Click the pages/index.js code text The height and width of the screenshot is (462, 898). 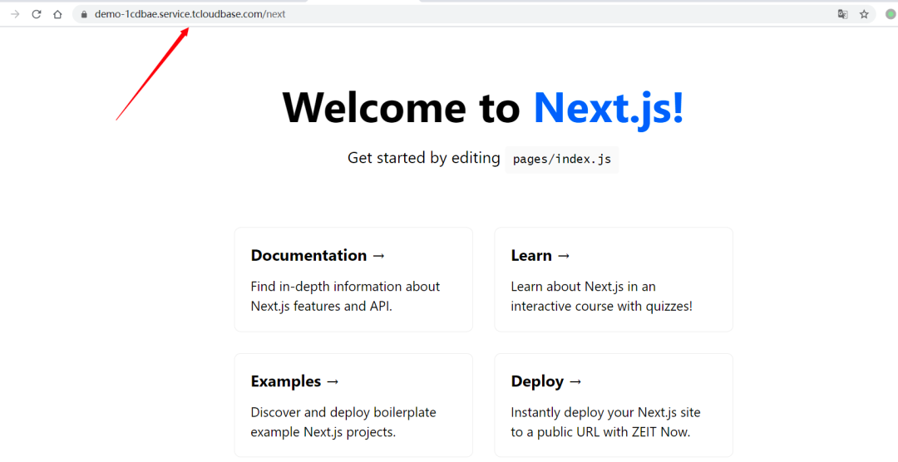click(562, 160)
